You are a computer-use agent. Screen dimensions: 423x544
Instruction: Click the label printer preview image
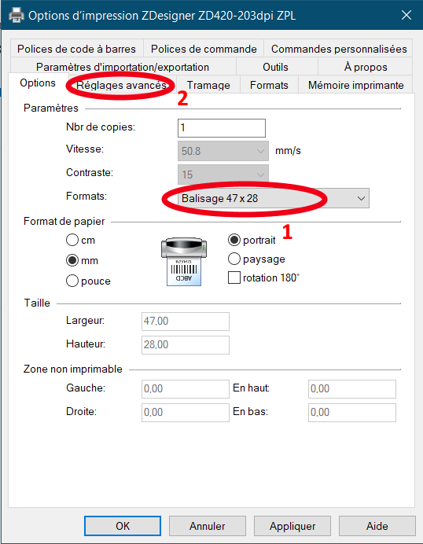click(x=184, y=262)
